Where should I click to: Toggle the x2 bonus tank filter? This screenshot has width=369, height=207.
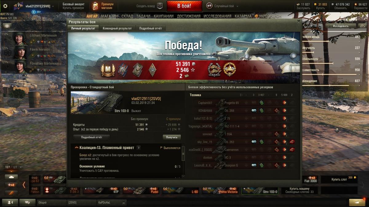[11, 185]
